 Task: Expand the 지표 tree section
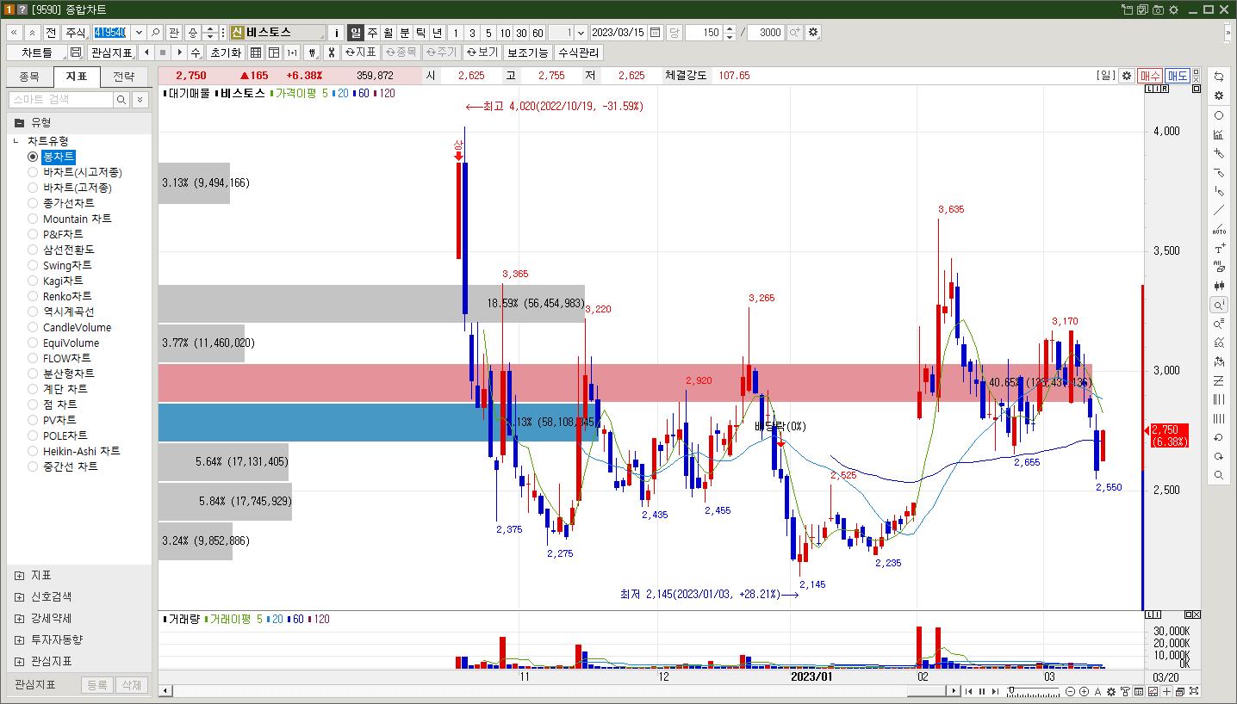[x=19, y=575]
